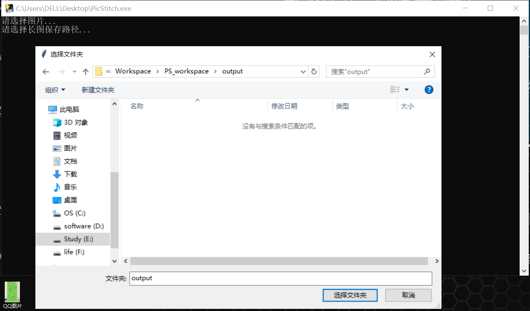Click sidebar scrollbar down arrow

[x=114, y=261]
